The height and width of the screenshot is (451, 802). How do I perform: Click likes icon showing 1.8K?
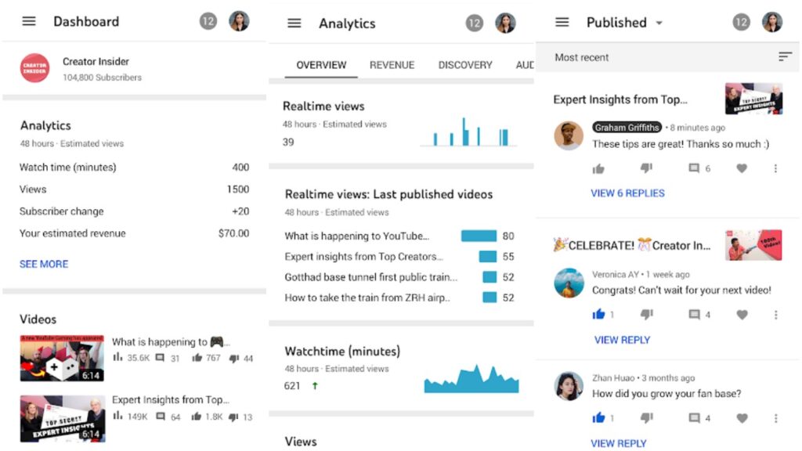197,417
